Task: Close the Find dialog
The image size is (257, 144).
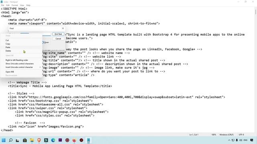Action: pos(63,28)
